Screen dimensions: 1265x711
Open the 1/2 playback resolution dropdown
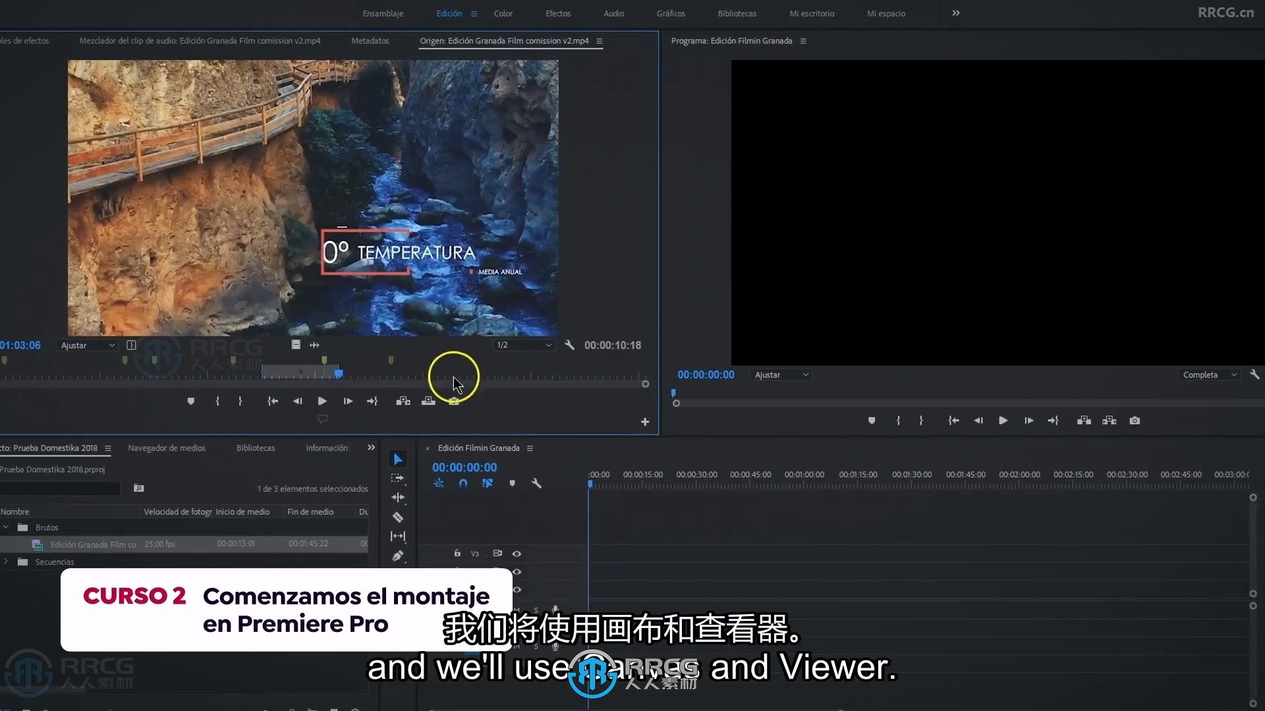tap(524, 345)
